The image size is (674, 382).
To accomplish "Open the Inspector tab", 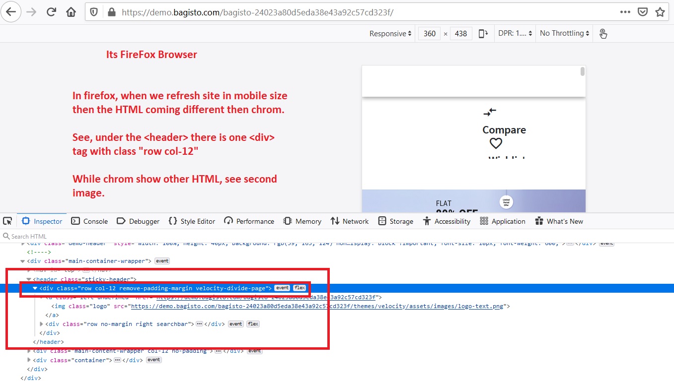I will pos(42,221).
